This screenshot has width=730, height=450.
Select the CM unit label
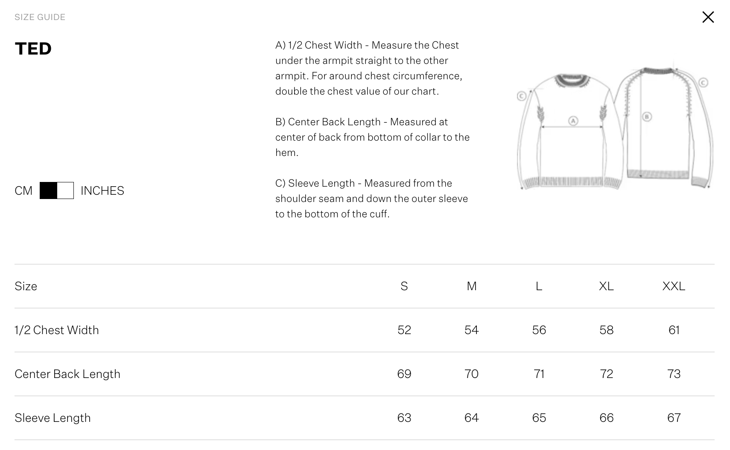click(23, 190)
